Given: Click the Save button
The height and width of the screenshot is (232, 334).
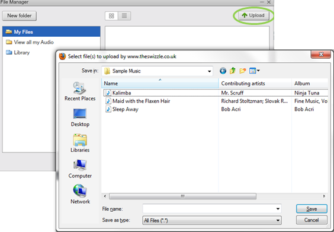Looking at the screenshot, I should (x=311, y=209).
